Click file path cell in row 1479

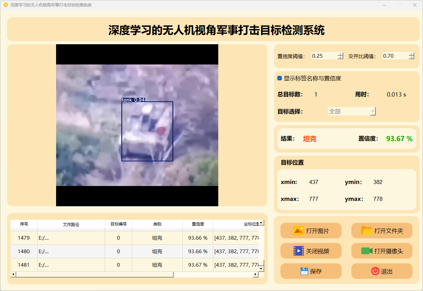pyautogui.click(x=71, y=238)
